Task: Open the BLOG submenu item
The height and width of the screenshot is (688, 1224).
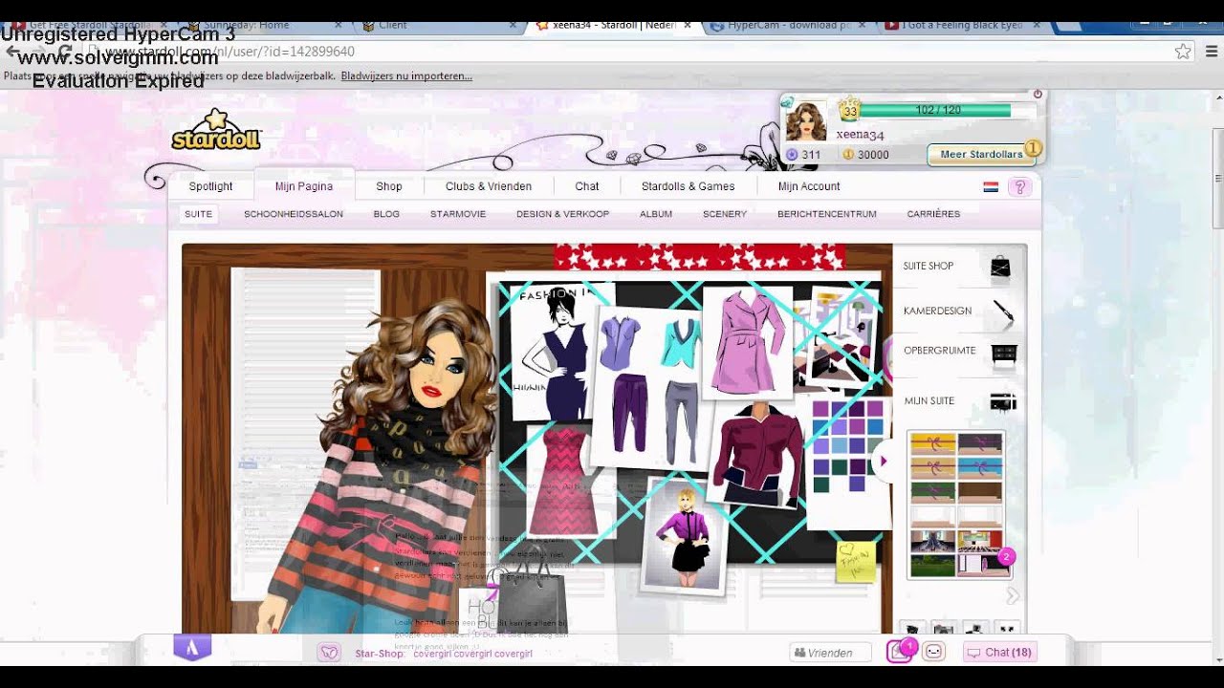Action: (386, 214)
